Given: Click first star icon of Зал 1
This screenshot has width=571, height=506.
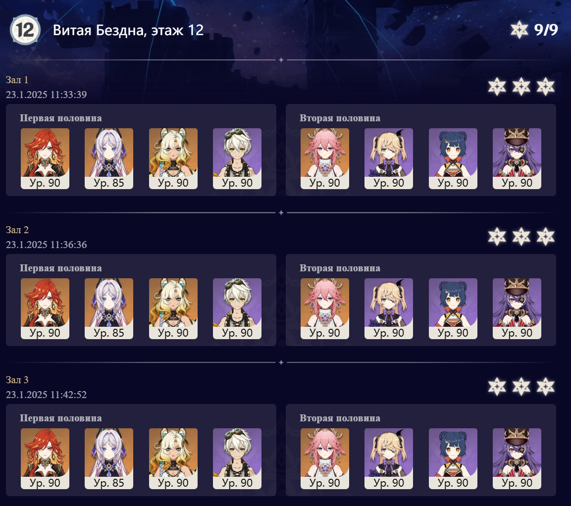Looking at the screenshot, I should (x=497, y=87).
